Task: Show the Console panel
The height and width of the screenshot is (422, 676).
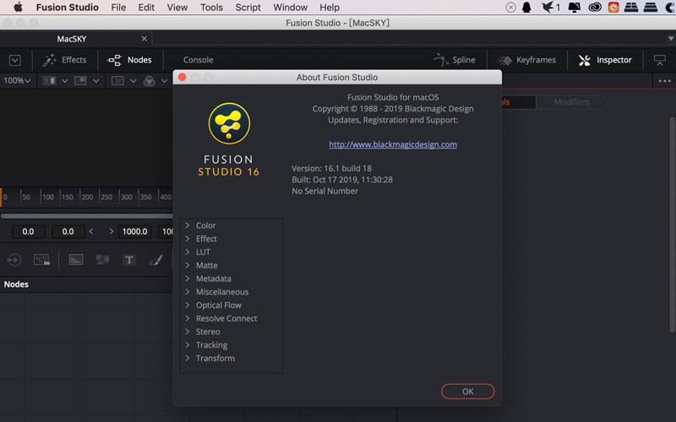Action: click(198, 60)
